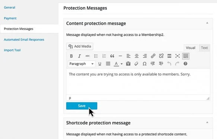Collapse the Shortcode protection message panel
The image size is (217, 139).
pos(207,123)
